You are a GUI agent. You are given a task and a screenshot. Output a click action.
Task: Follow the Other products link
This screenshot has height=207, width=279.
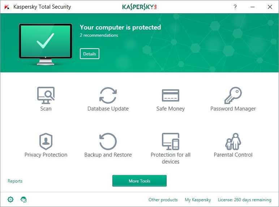coord(163,200)
